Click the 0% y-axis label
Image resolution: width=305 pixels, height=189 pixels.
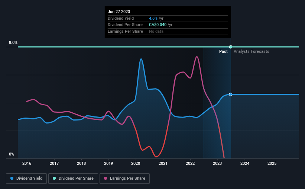coord(12,154)
